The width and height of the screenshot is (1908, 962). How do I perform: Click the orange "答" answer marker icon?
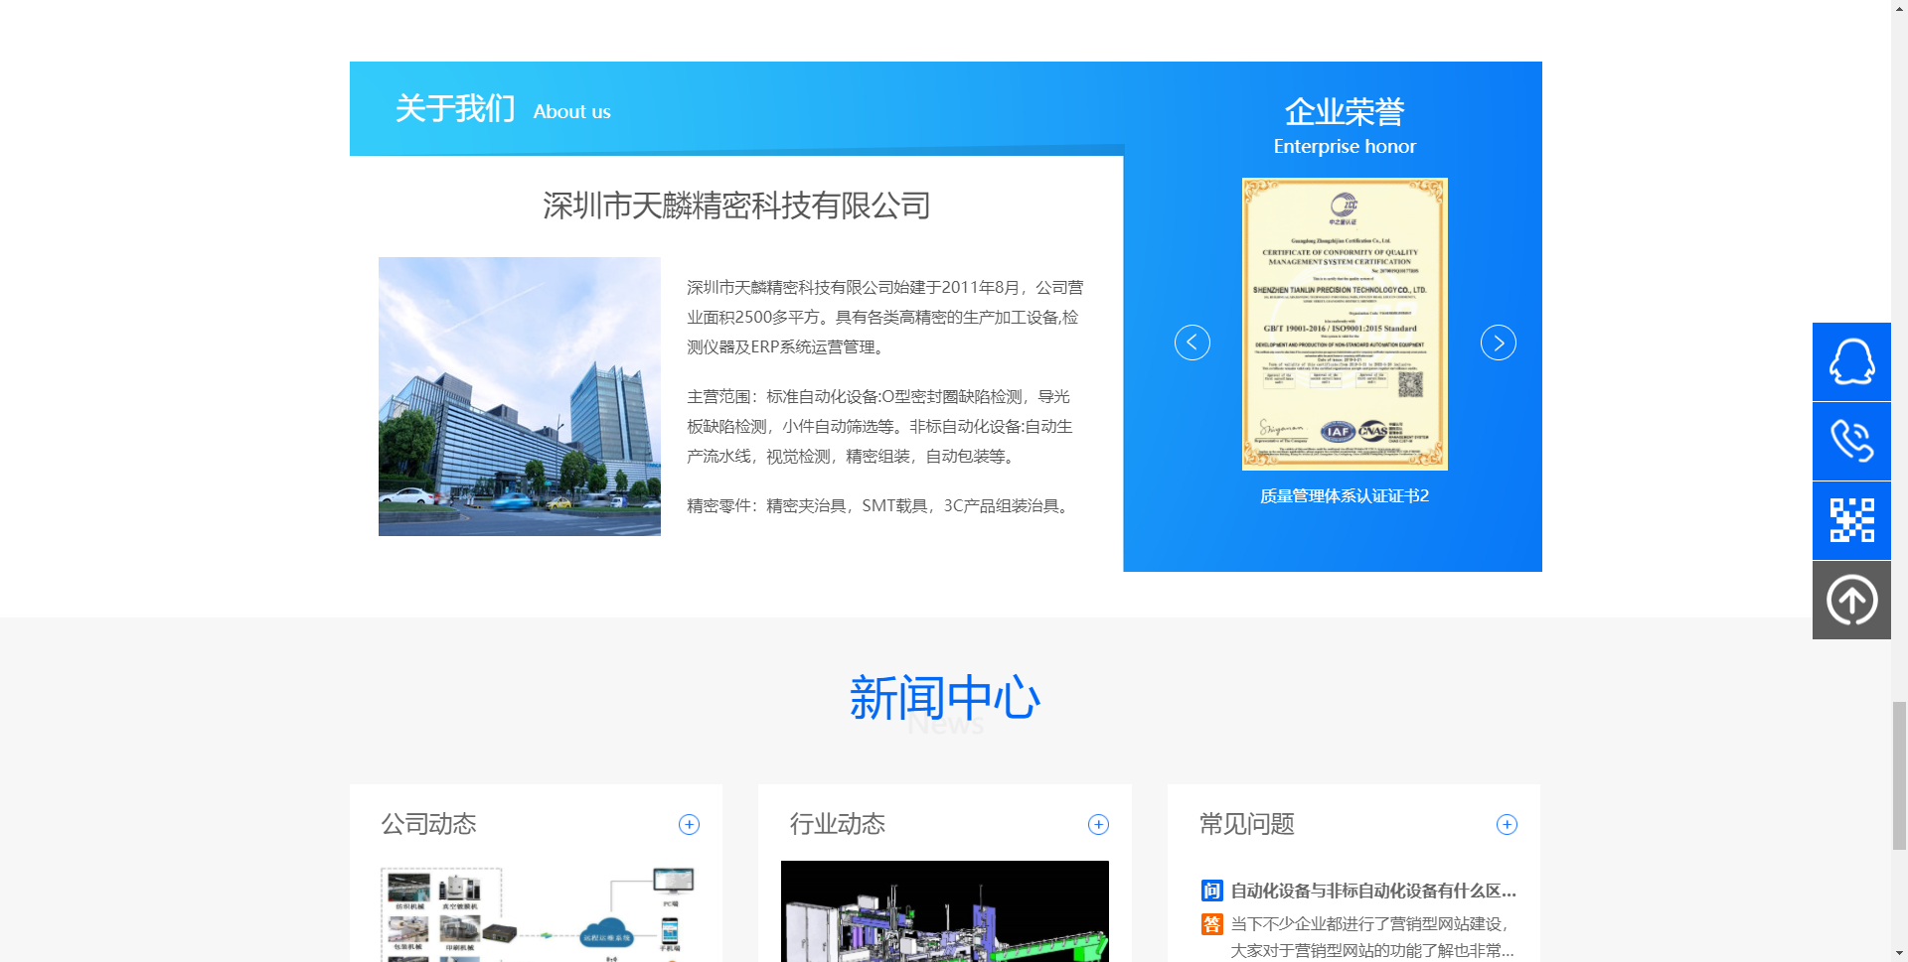click(x=1210, y=923)
